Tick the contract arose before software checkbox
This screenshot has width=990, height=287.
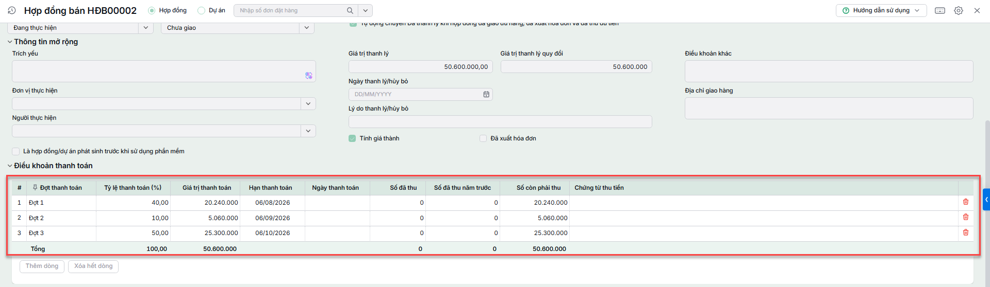tap(16, 151)
